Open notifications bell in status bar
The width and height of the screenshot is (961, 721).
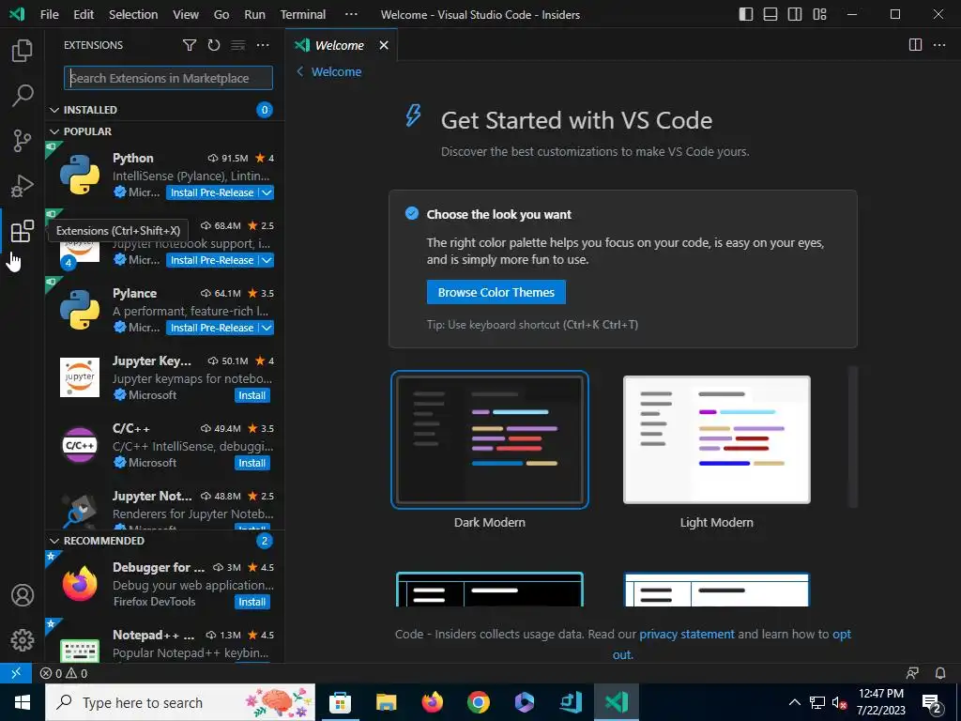click(940, 673)
